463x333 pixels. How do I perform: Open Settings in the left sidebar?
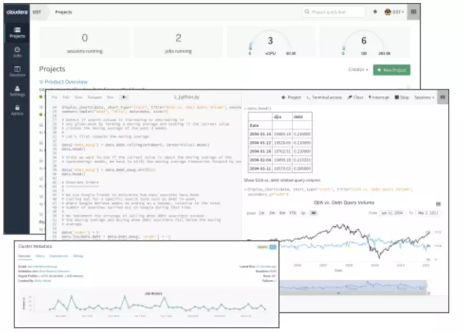point(17,91)
